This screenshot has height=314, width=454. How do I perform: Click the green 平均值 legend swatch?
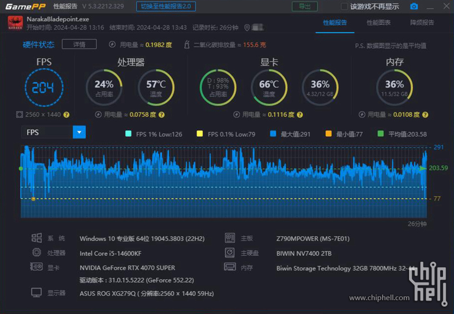(x=381, y=134)
